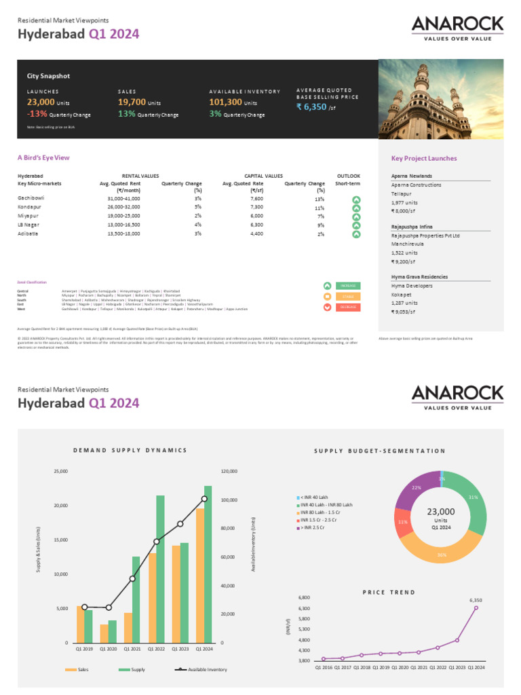
Task: Click the outlook arrow icon for Kondapur
Action: pyautogui.click(x=356, y=208)
